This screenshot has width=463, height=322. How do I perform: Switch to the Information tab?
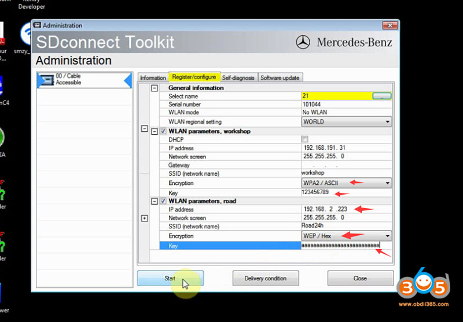click(153, 77)
